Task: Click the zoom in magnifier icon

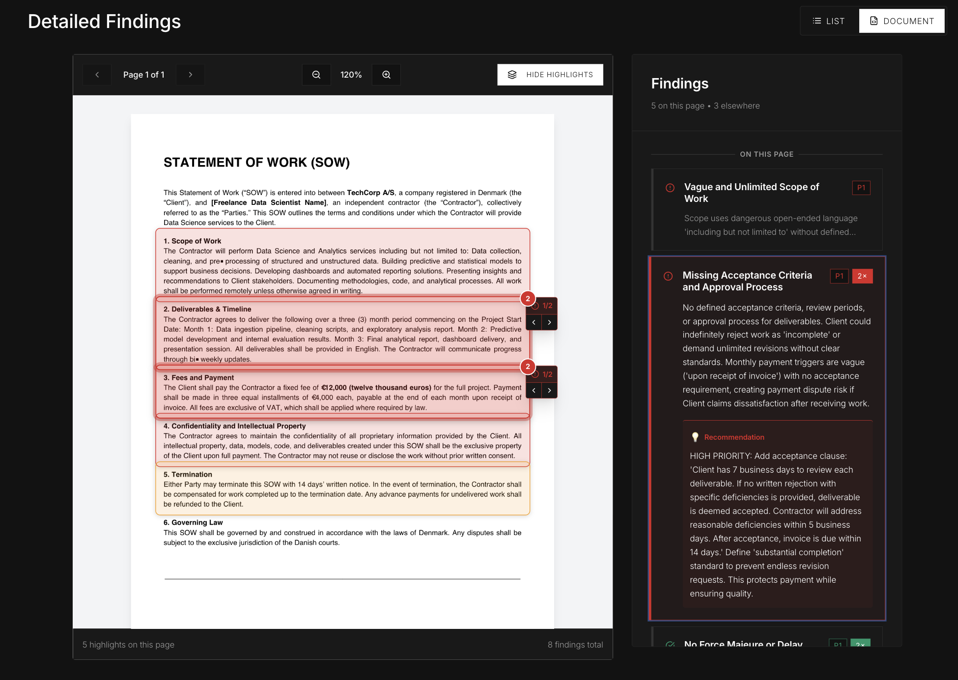Action: click(387, 75)
